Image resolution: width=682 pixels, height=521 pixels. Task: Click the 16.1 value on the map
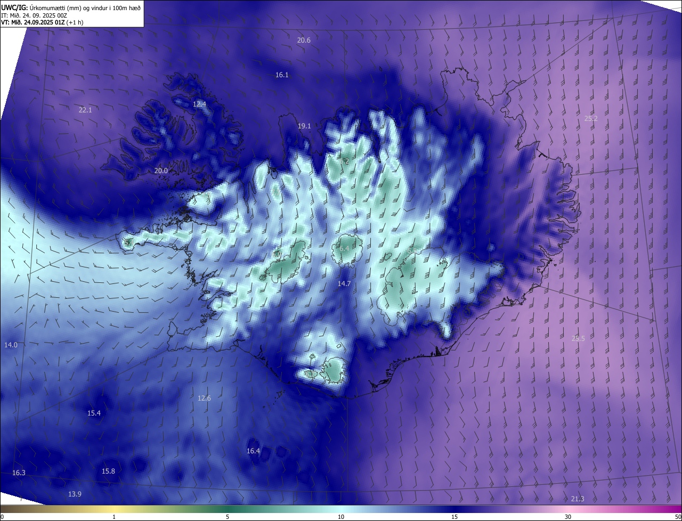tap(282, 75)
